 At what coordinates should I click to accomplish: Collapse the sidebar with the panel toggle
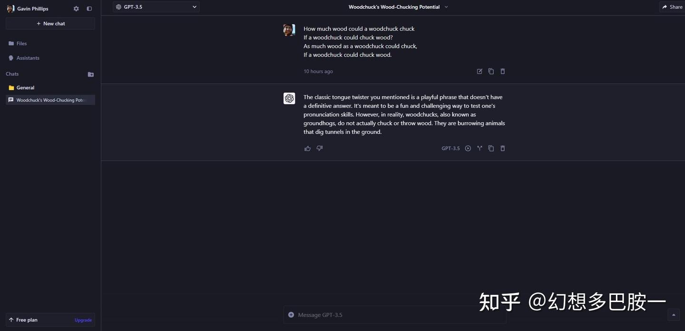coord(89,9)
